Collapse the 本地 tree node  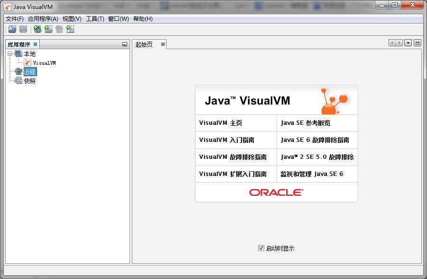point(10,54)
